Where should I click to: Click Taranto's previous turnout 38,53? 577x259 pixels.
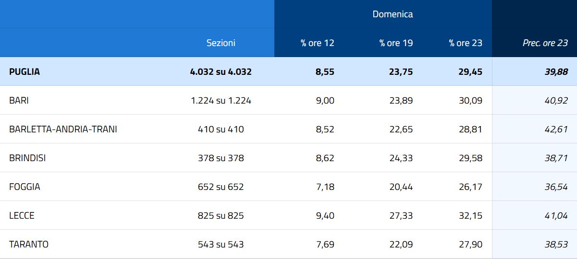(x=556, y=244)
